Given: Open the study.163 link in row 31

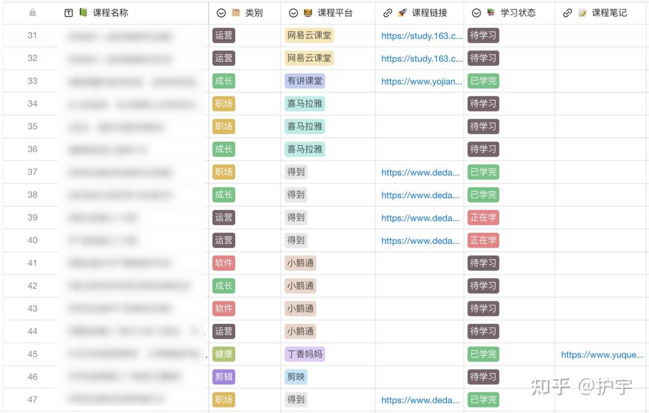Looking at the screenshot, I should point(422,36).
